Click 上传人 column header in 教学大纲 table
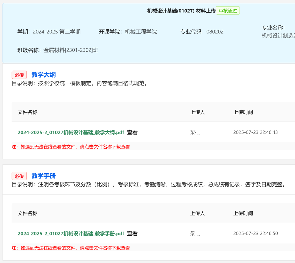This screenshot has width=295, height=263. click(x=197, y=112)
